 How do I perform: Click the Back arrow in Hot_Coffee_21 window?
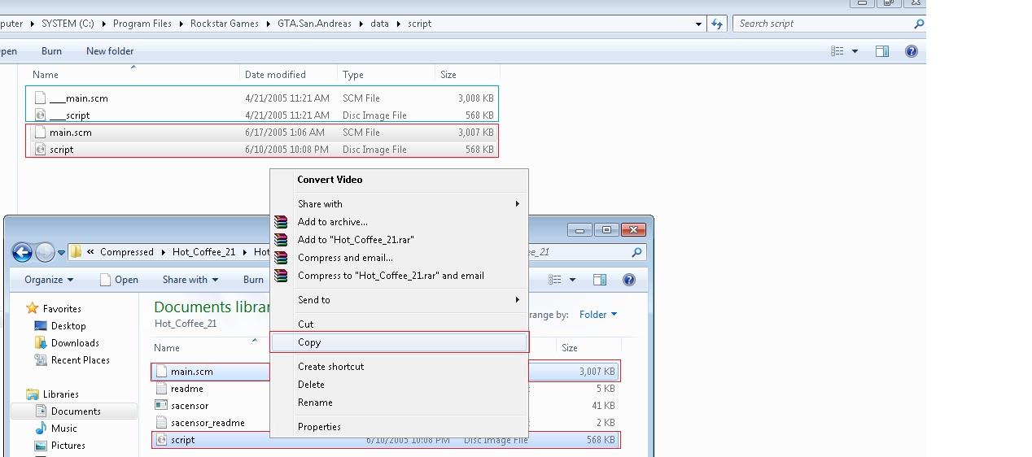[22, 252]
